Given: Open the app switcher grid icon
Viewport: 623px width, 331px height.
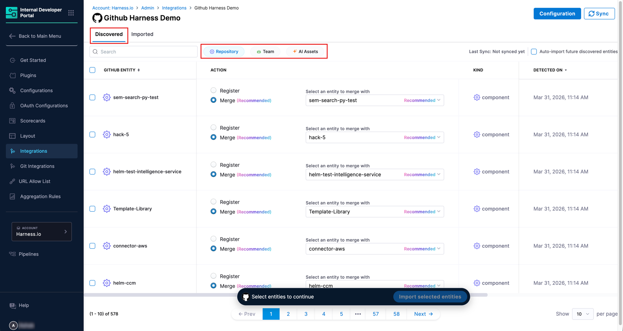Looking at the screenshot, I should tap(71, 13).
